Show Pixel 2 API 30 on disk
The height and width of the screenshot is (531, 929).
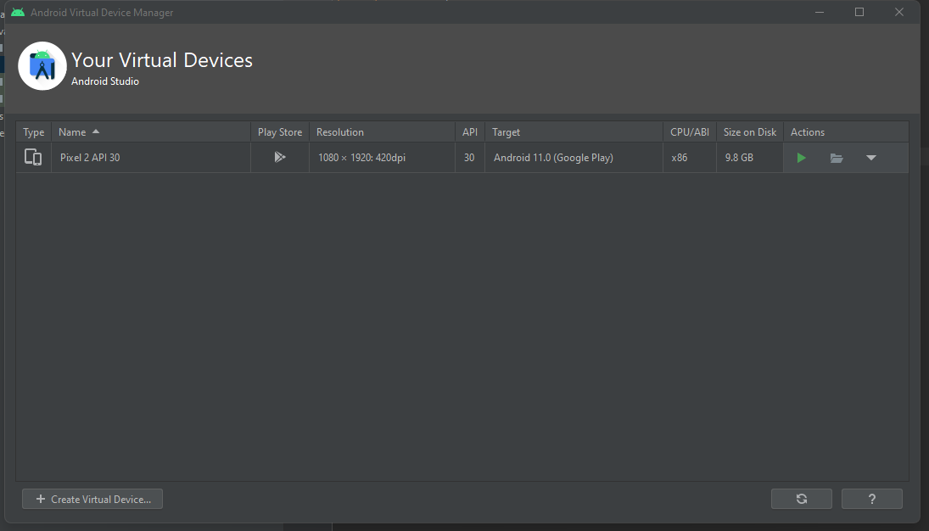coord(836,158)
